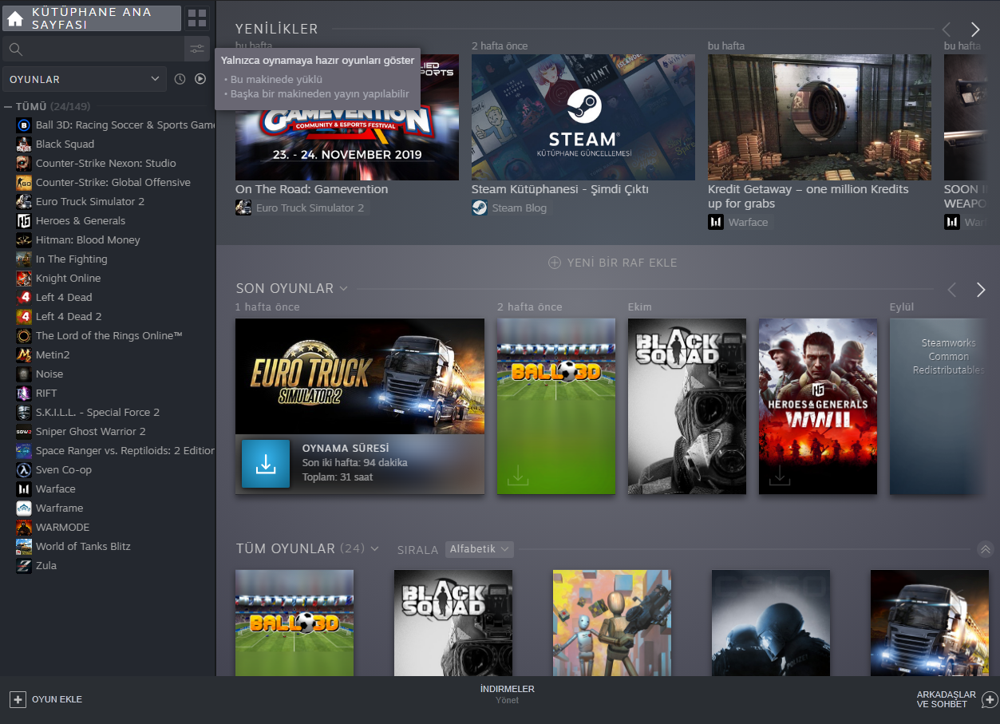Open Heroes & Generals WWII card

pos(818,406)
